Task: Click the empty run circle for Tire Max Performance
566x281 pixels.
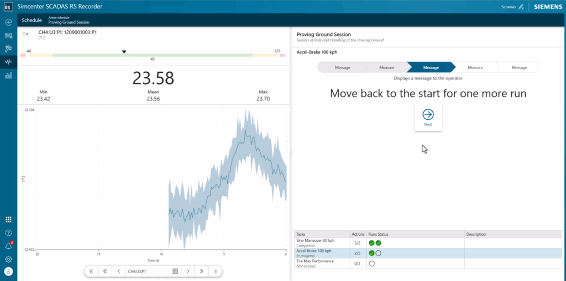Action: coord(371,264)
